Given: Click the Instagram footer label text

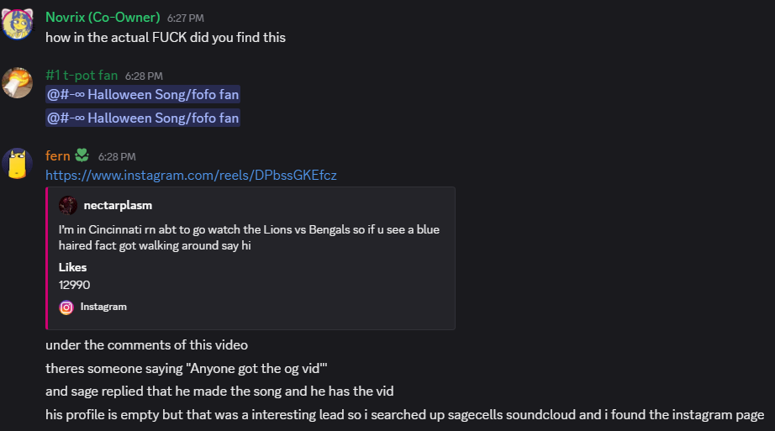Looking at the screenshot, I should coord(103,307).
